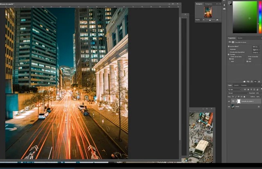Click the foreground color swatch

point(230,3)
